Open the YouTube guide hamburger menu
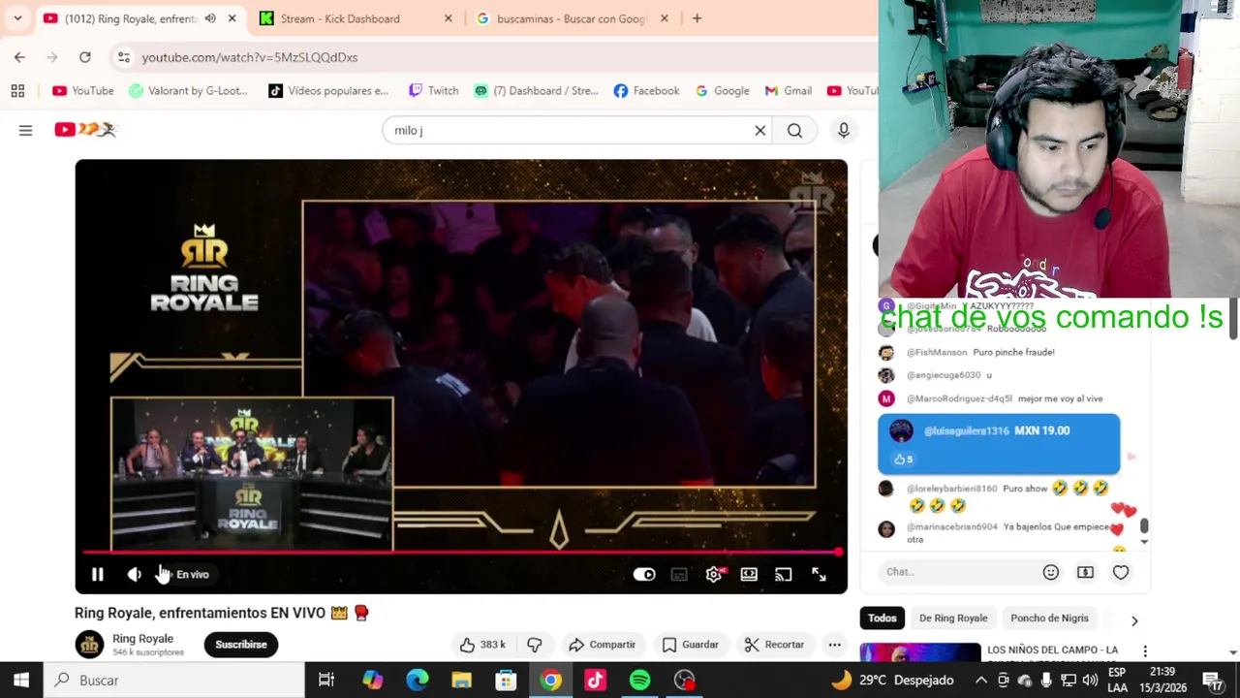The width and height of the screenshot is (1240, 698). (25, 130)
